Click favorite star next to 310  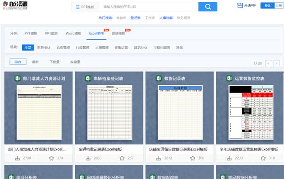tap(263, 158)
